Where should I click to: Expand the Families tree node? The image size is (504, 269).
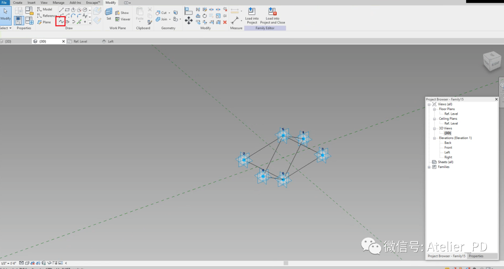pyautogui.click(x=429, y=167)
